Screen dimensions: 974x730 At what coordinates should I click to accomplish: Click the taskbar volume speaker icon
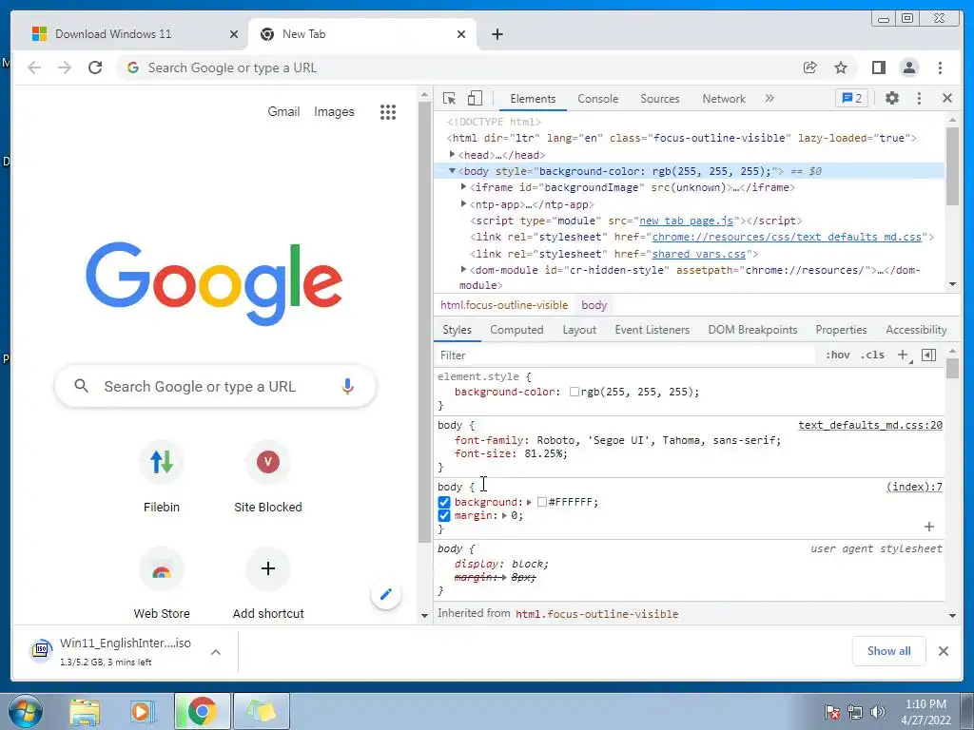tap(878, 712)
